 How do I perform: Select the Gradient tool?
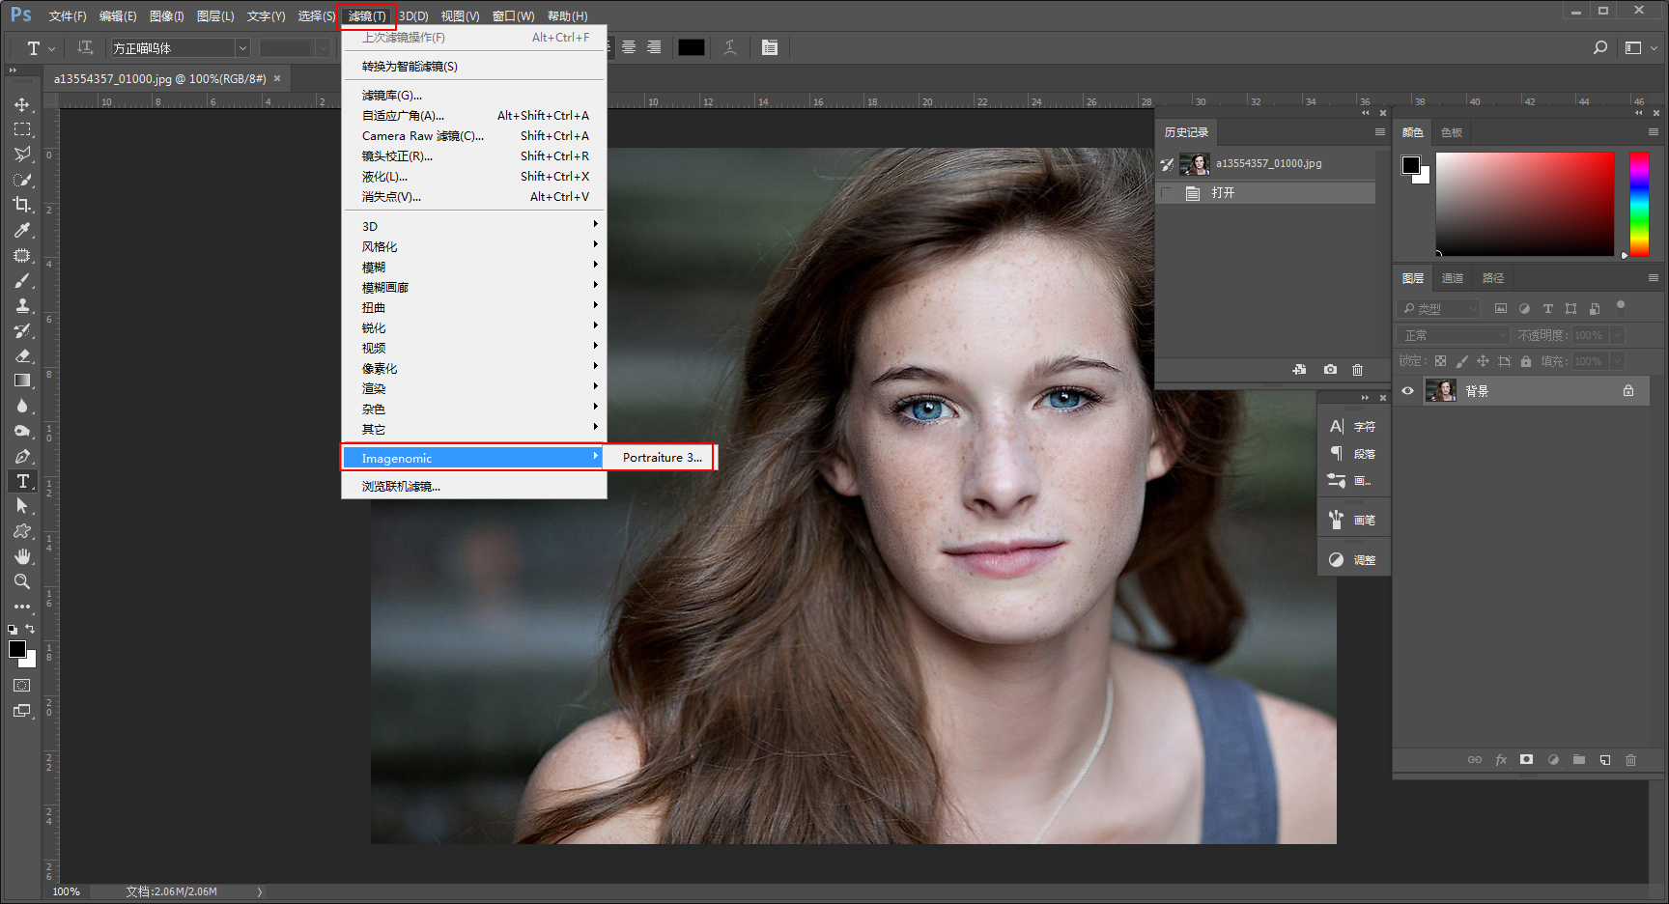(22, 381)
